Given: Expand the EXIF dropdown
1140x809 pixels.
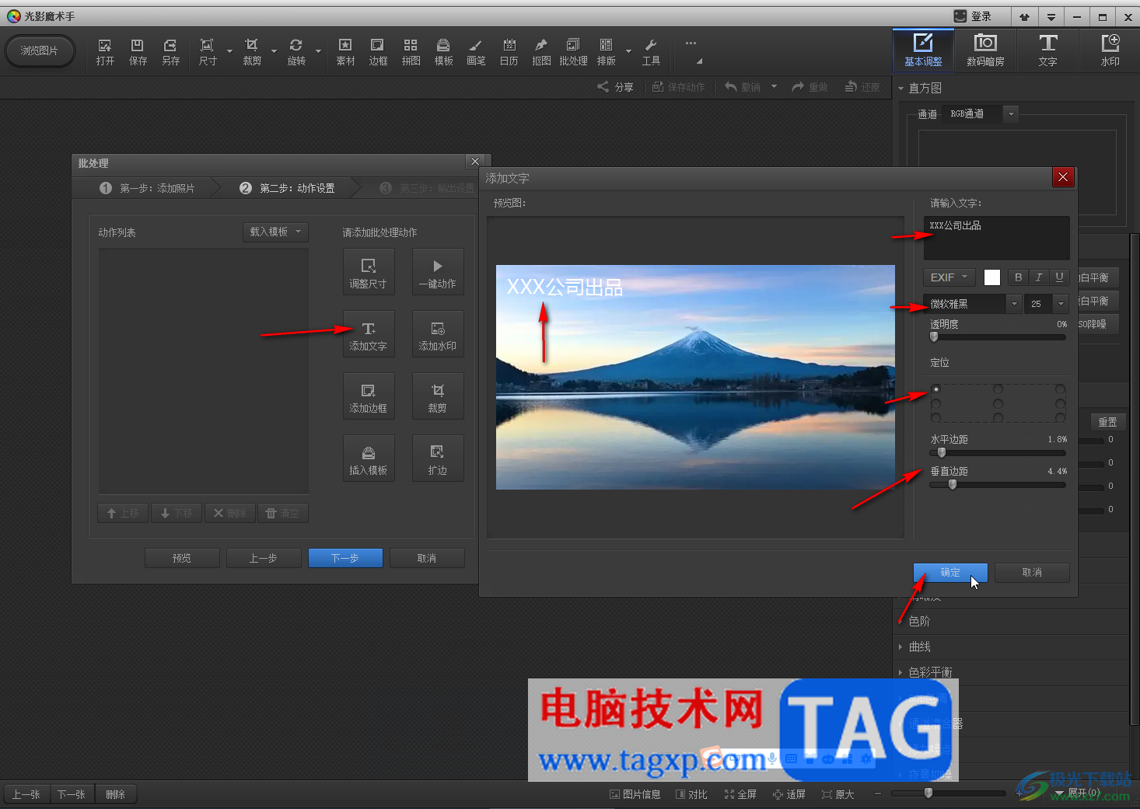Looking at the screenshot, I should coord(949,277).
